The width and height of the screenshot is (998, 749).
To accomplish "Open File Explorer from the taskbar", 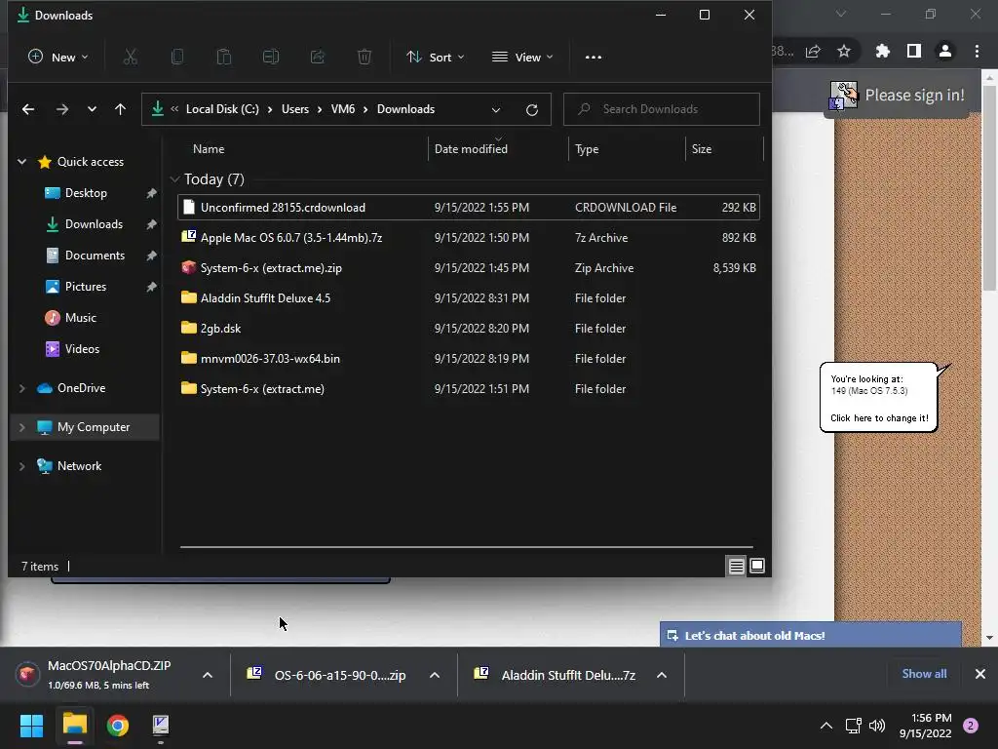I will point(74,725).
